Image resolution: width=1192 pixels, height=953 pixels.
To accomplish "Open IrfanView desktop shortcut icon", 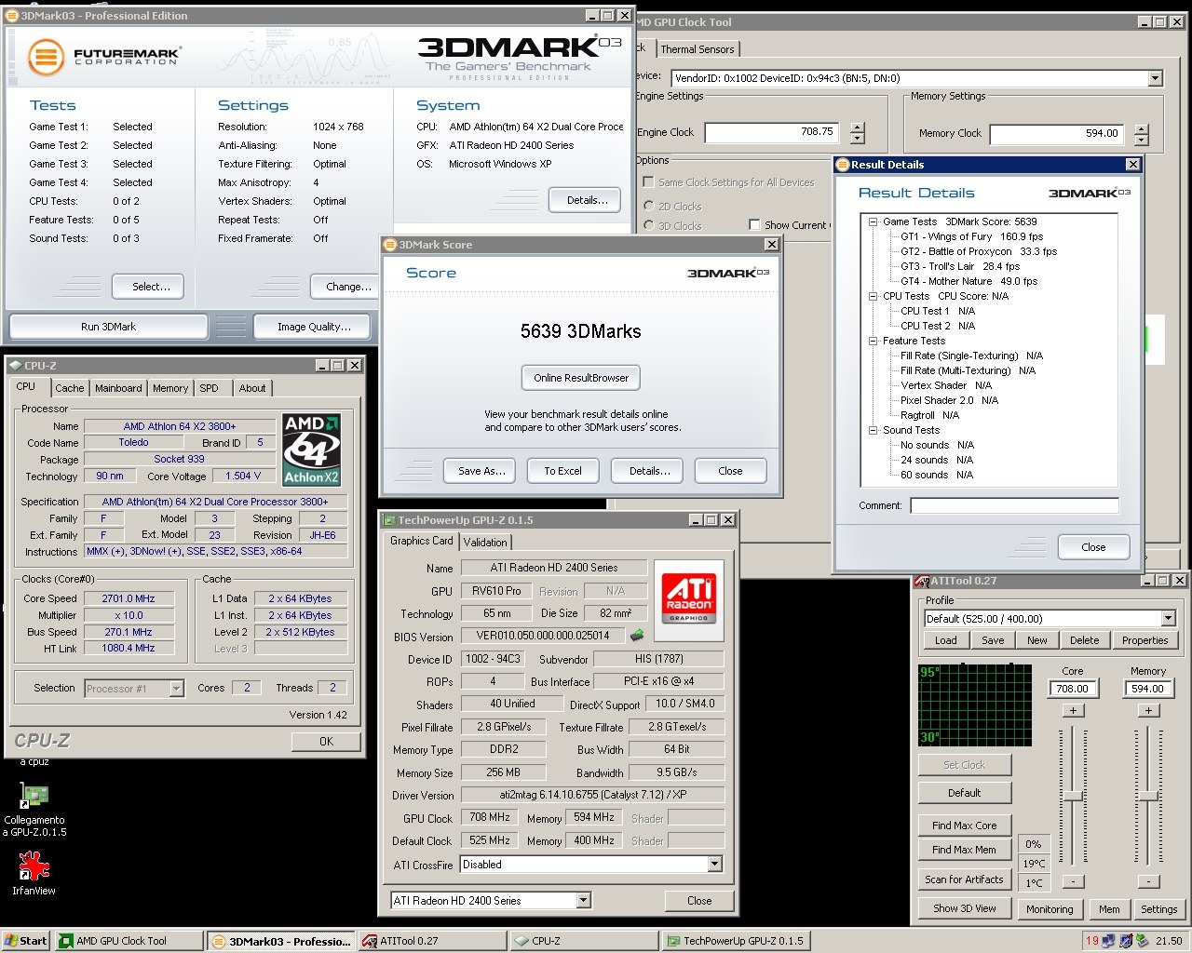I will pos(34,866).
